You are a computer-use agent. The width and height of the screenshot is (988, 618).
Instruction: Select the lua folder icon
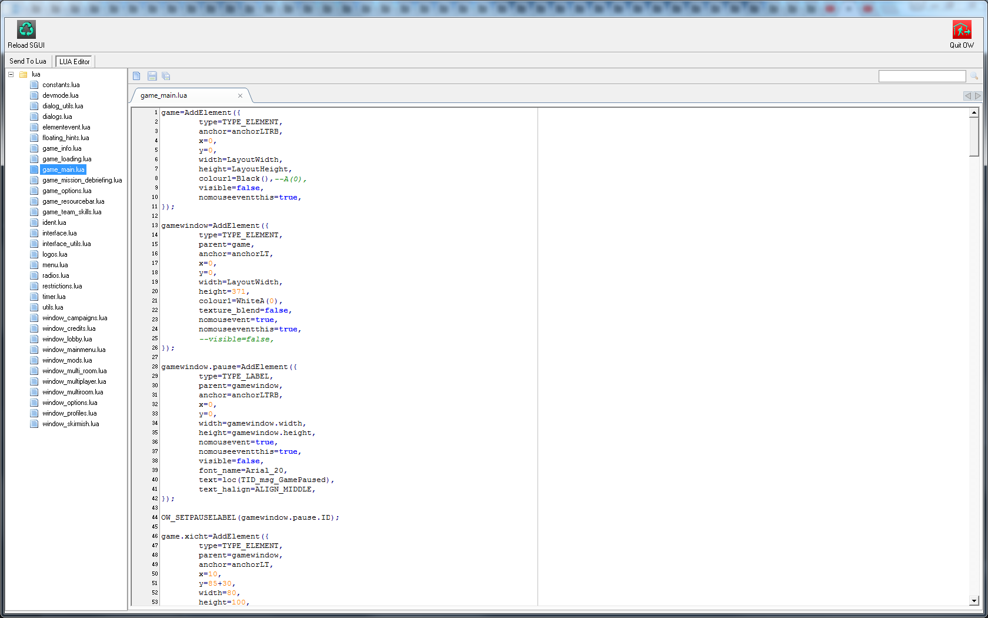tap(24, 74)
